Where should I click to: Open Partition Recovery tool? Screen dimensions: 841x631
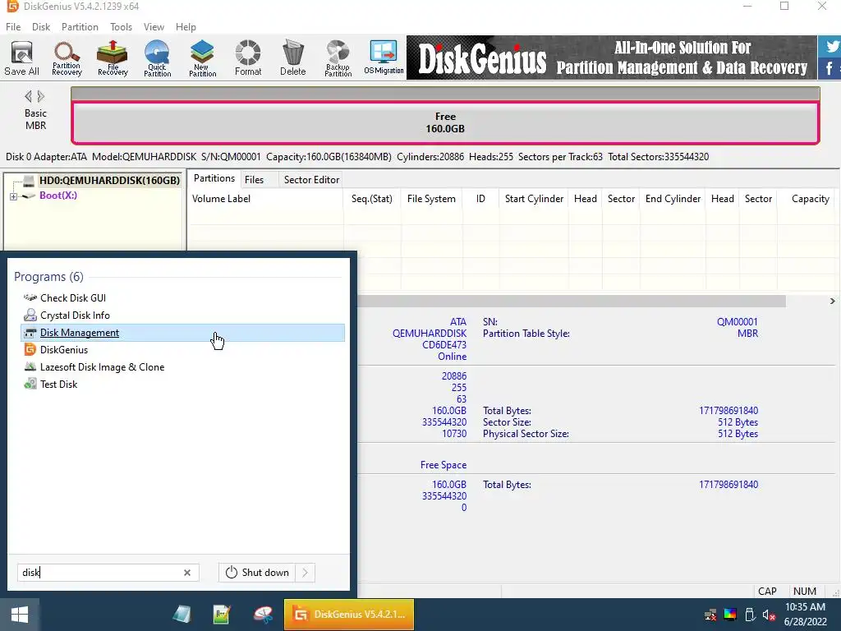[67, 58]
